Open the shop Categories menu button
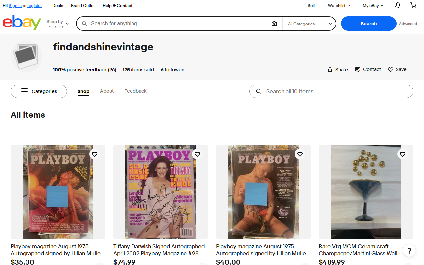 pyautogui.click(x=39, y=91)
